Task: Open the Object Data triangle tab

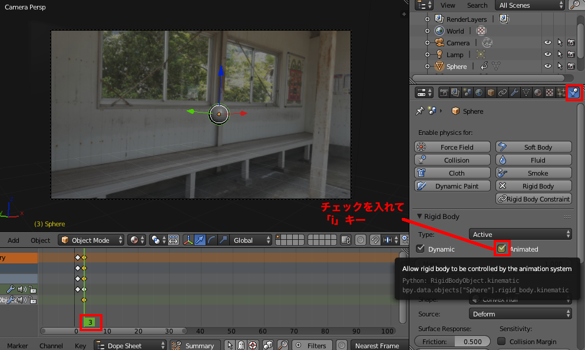Action: click(526, 93)
